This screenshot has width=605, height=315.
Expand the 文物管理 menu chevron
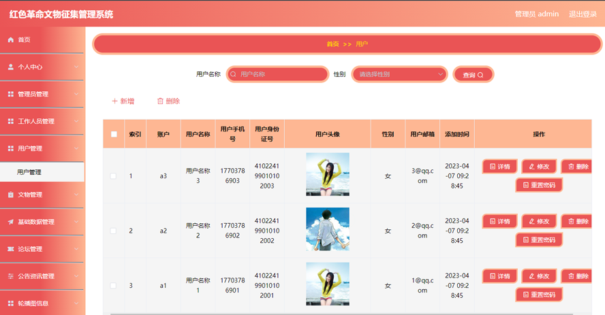[76, 195]
